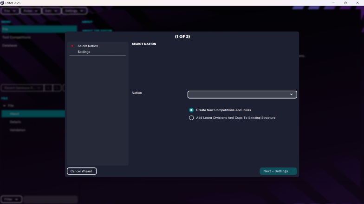Viewport: 364px width, 204px height.
Task: Select About in the File tree
Action: point(33,114)
